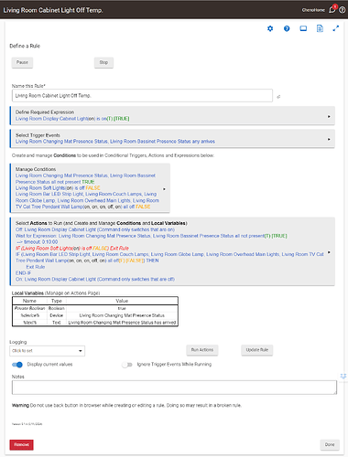Click the '%text%' variable name cell
The height and width of the screenshot is (457, 348).
[29, 323]
